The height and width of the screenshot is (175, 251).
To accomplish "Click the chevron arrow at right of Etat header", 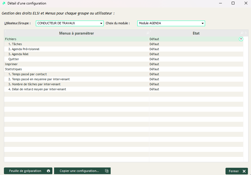I will [x=246, y=33].
